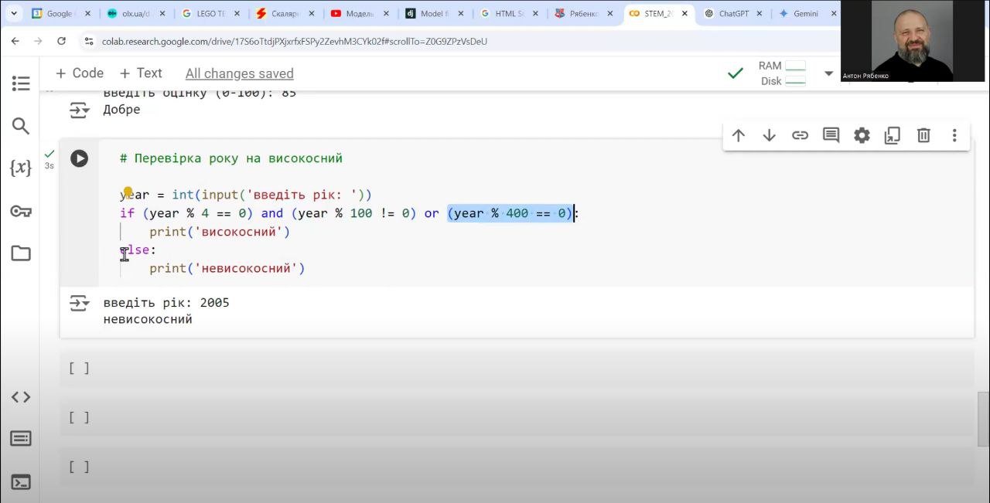Add a new Code cell
This screenshot has height=503, width=990.
pos(80,73)
